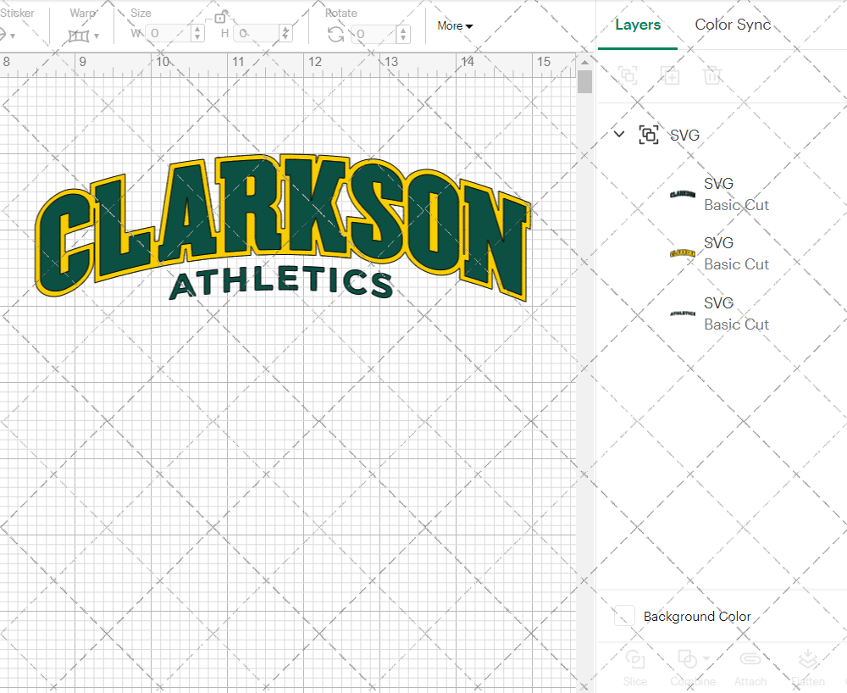The image size is (847, 693).
Task: Select the Slice tool
Action: coord(635,668)
